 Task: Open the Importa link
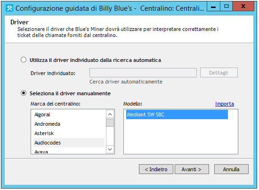point(225,104)
